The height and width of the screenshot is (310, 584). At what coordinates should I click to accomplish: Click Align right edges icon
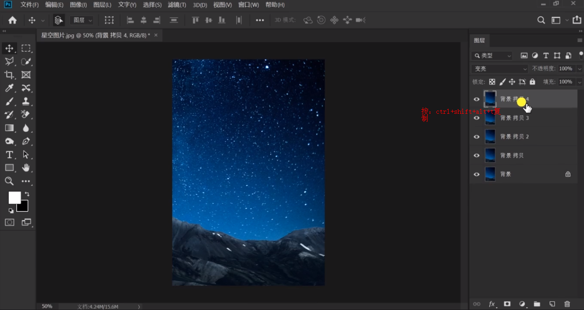coord(157,20)
